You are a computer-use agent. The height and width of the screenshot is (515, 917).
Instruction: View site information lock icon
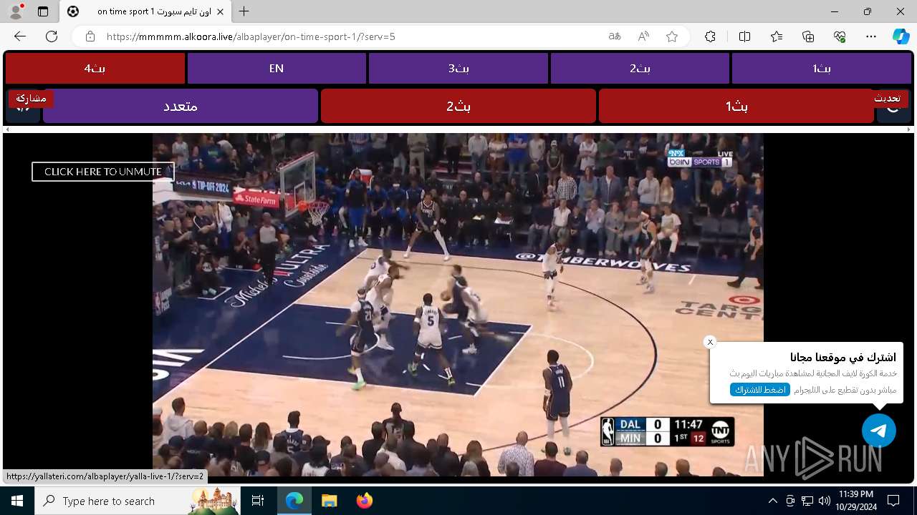(x=90, y=36)
